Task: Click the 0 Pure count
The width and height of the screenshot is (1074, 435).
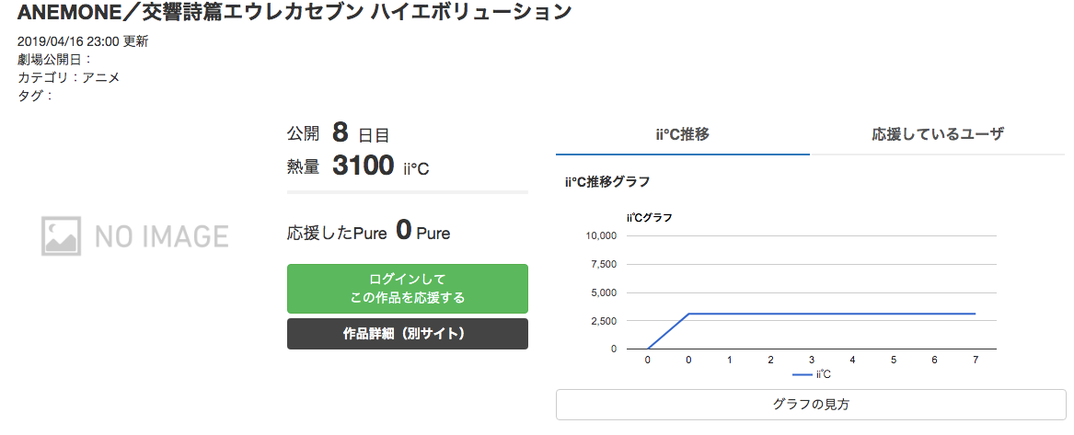Action: 422,232
